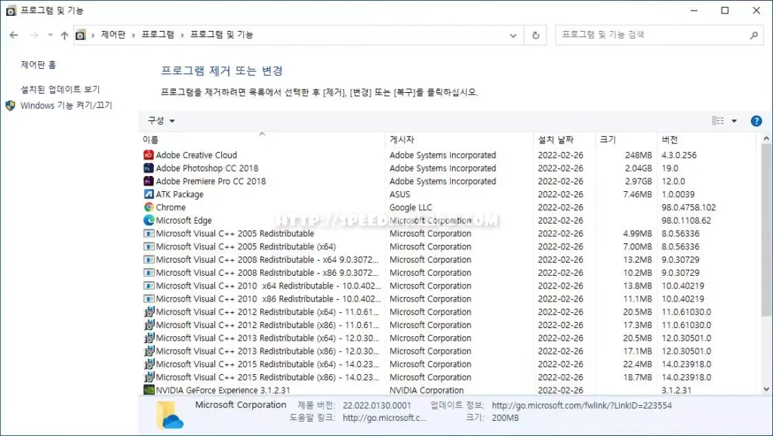Click the scrollbar up arrow

pos(766,138)
